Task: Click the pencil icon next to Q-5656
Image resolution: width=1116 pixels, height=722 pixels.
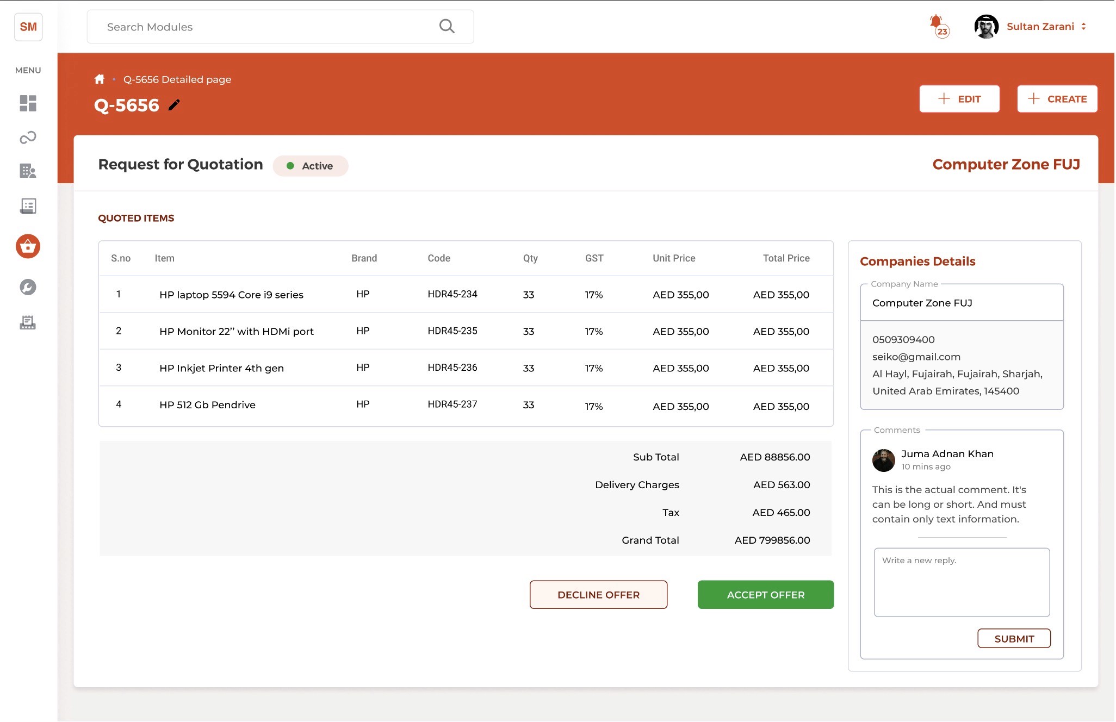Action: tap(174, 105)
